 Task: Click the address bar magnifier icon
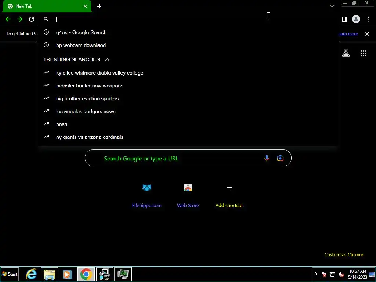click(x=46, y=19)
